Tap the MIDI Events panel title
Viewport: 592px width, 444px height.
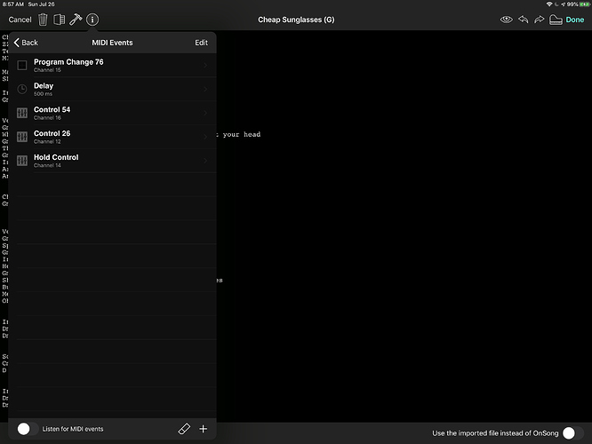point(112,43)
